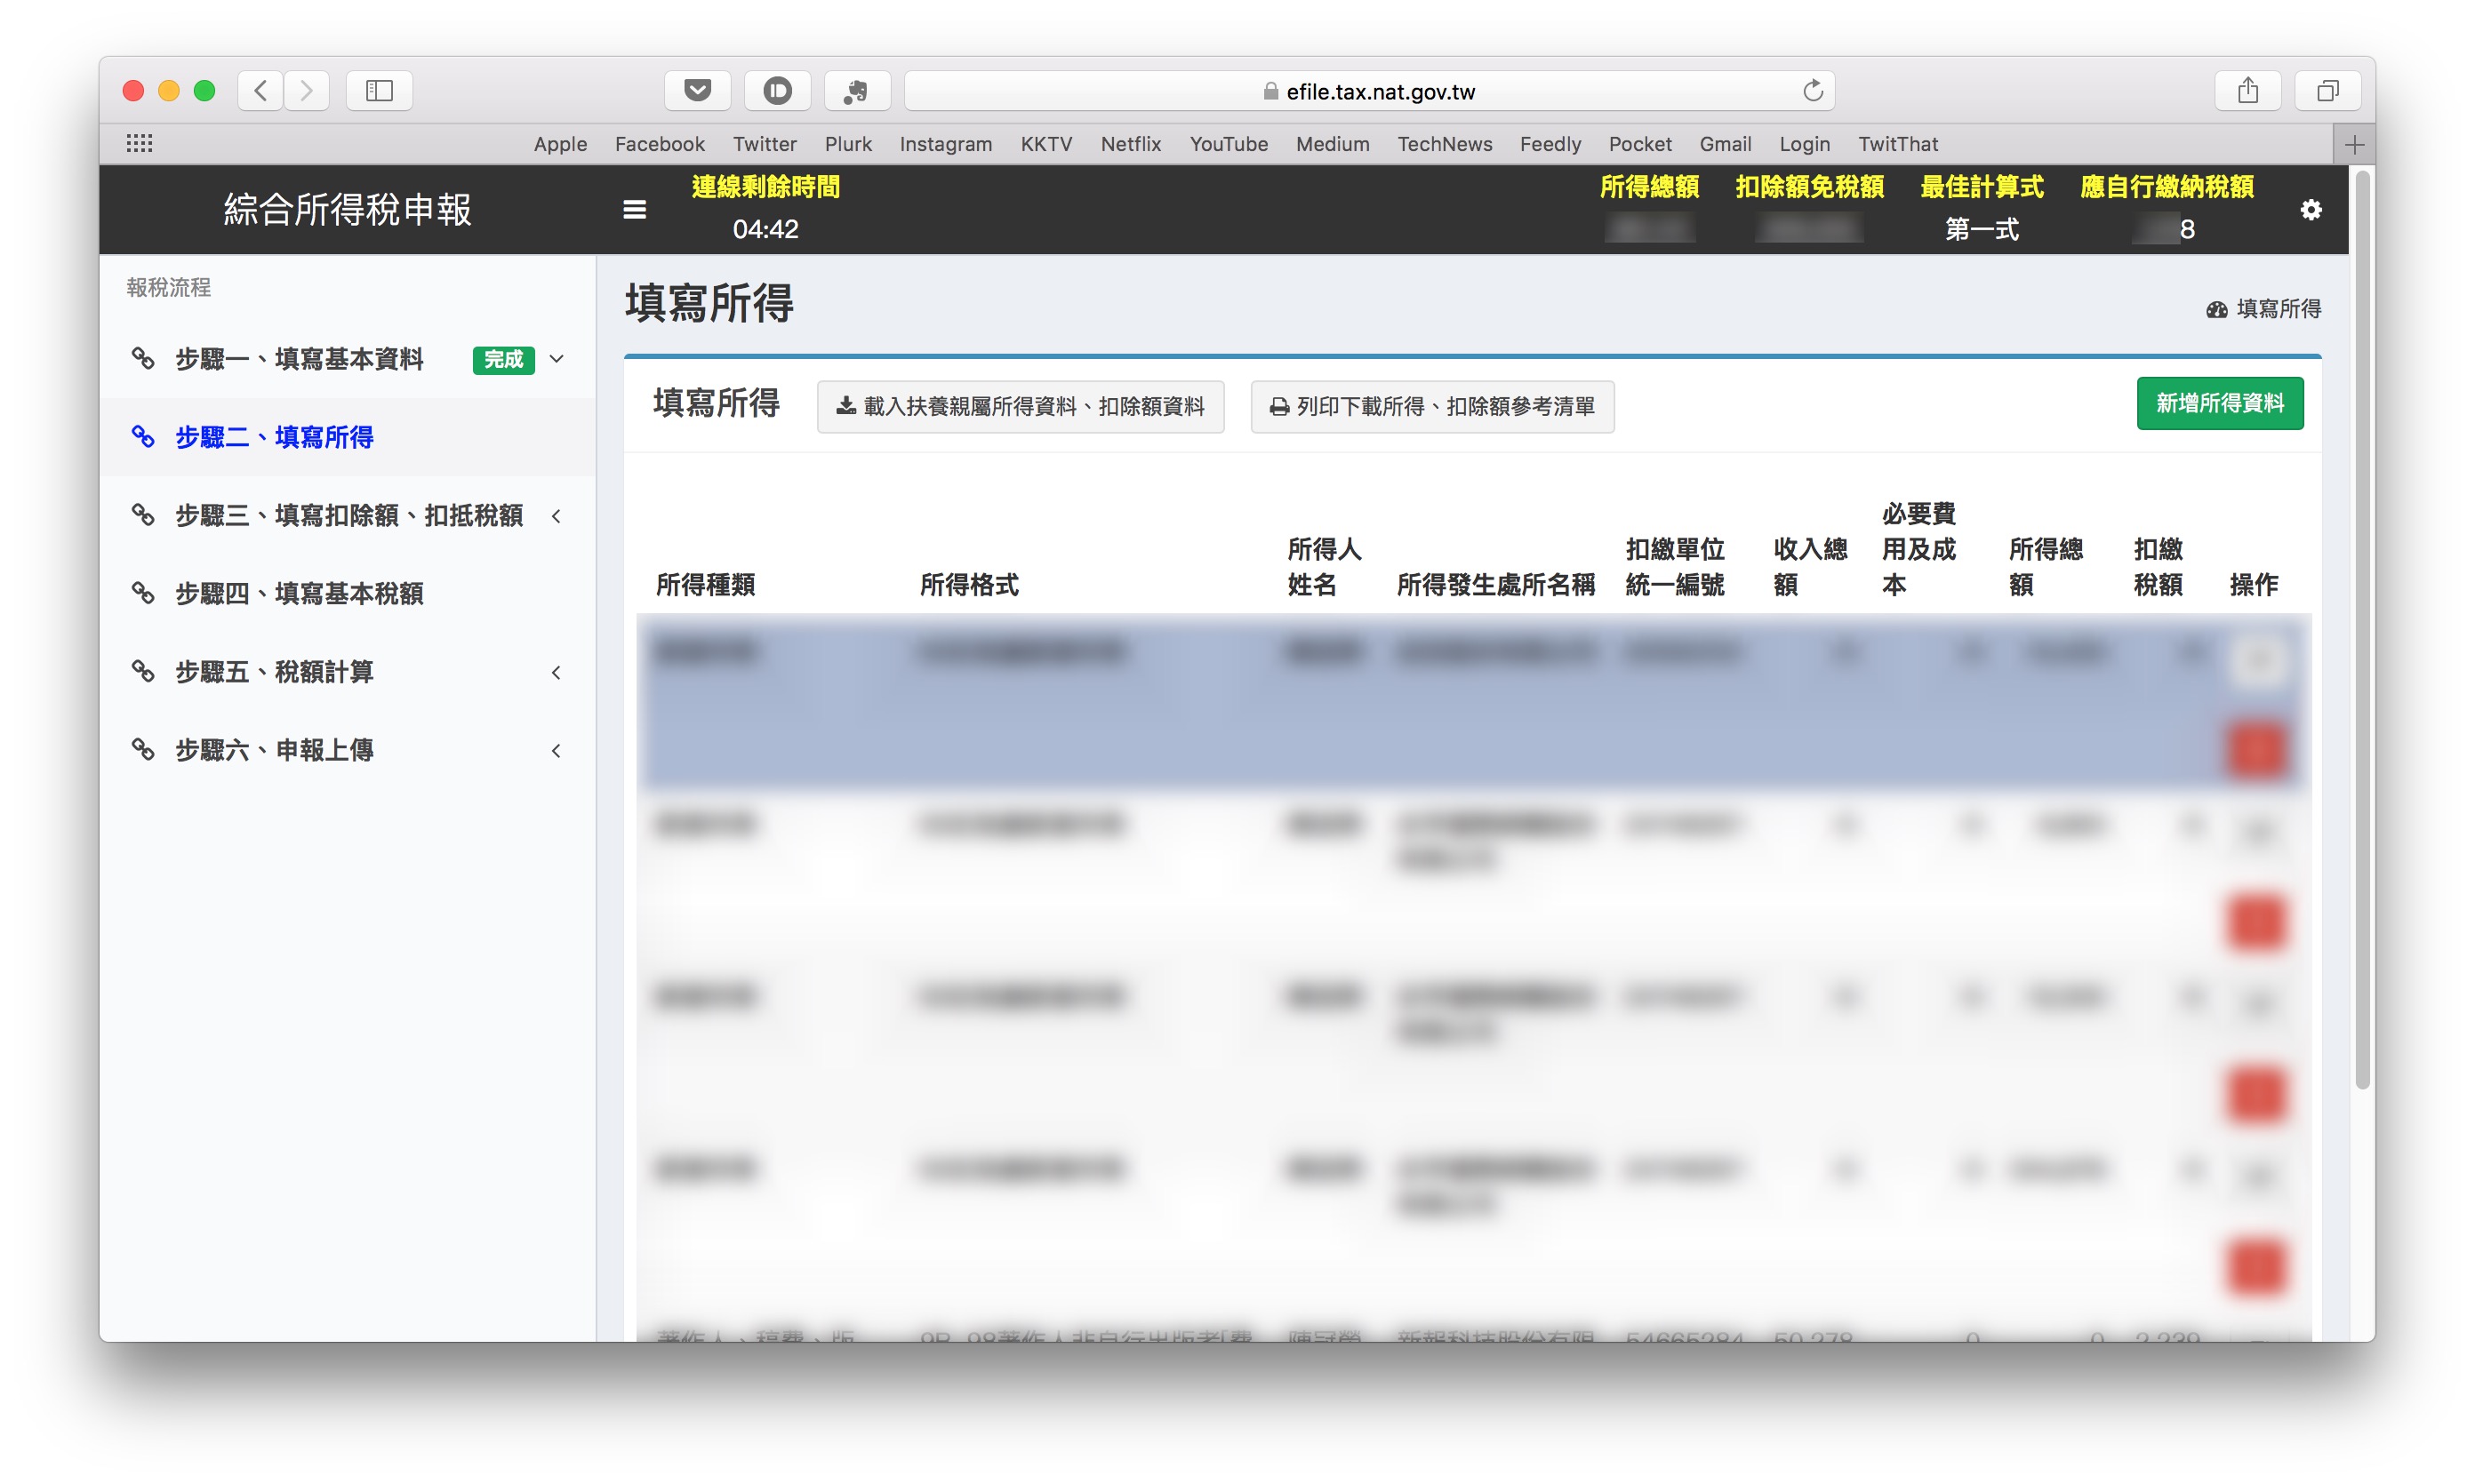Screen dimensions: 2475x1484
Task: Expand the 步驟六 chevron arrow
Action: tap(557, 750)
